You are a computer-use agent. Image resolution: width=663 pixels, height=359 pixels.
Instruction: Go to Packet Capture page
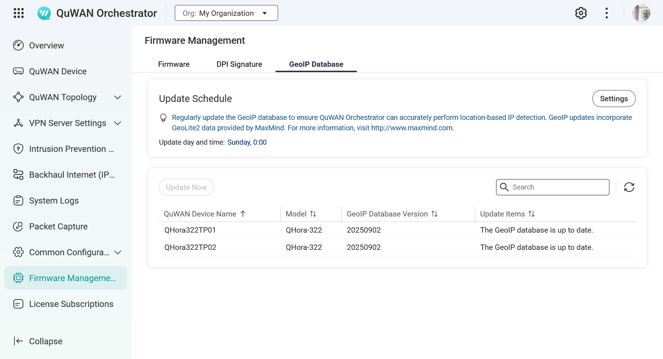tap(58, 227)
